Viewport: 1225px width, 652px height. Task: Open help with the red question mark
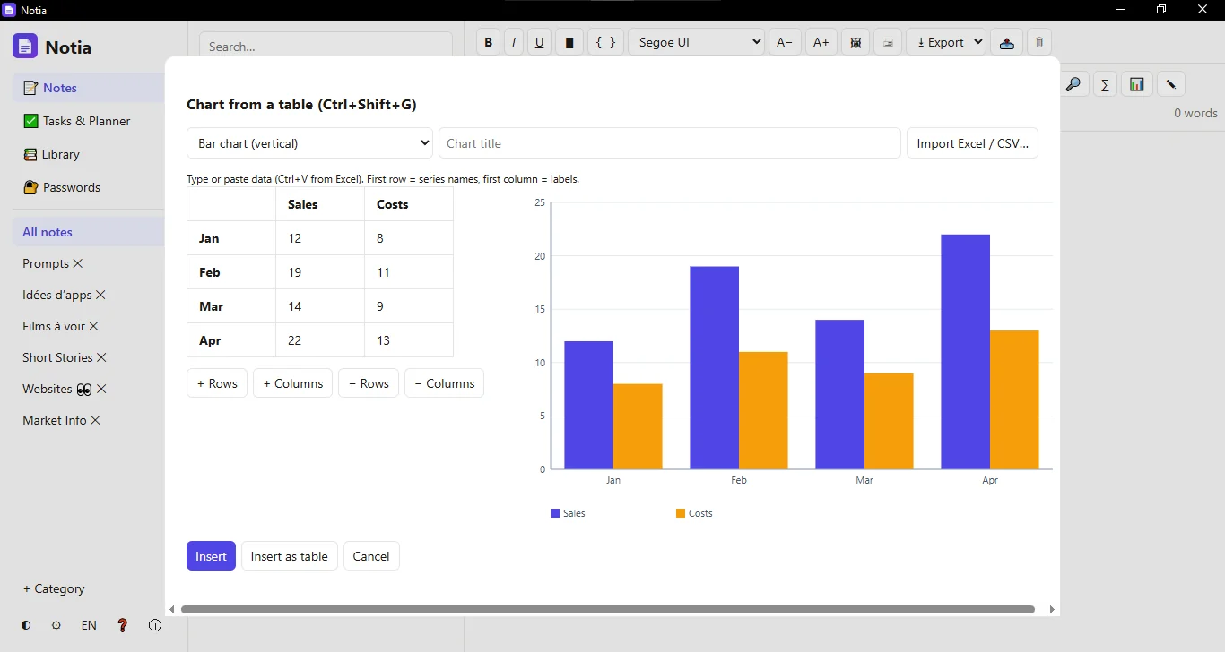[x=123, y=626]
